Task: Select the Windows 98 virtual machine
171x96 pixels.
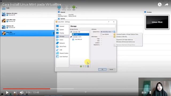Action: click(28, 27)
